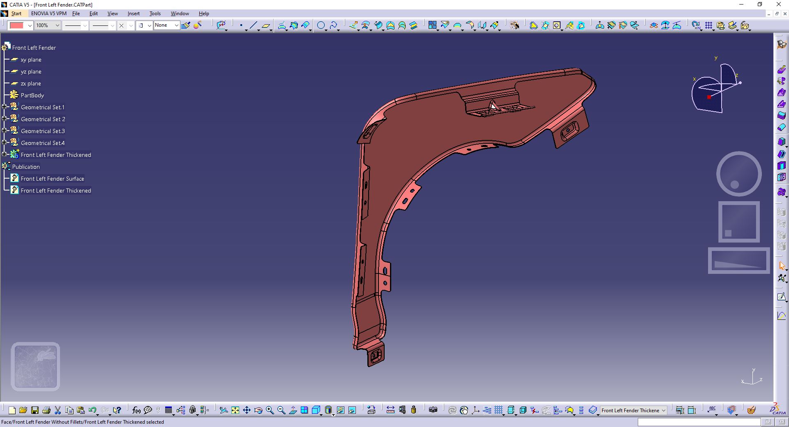Open the None layer dropdown
The image size is (789, 427).
[176, 25]
